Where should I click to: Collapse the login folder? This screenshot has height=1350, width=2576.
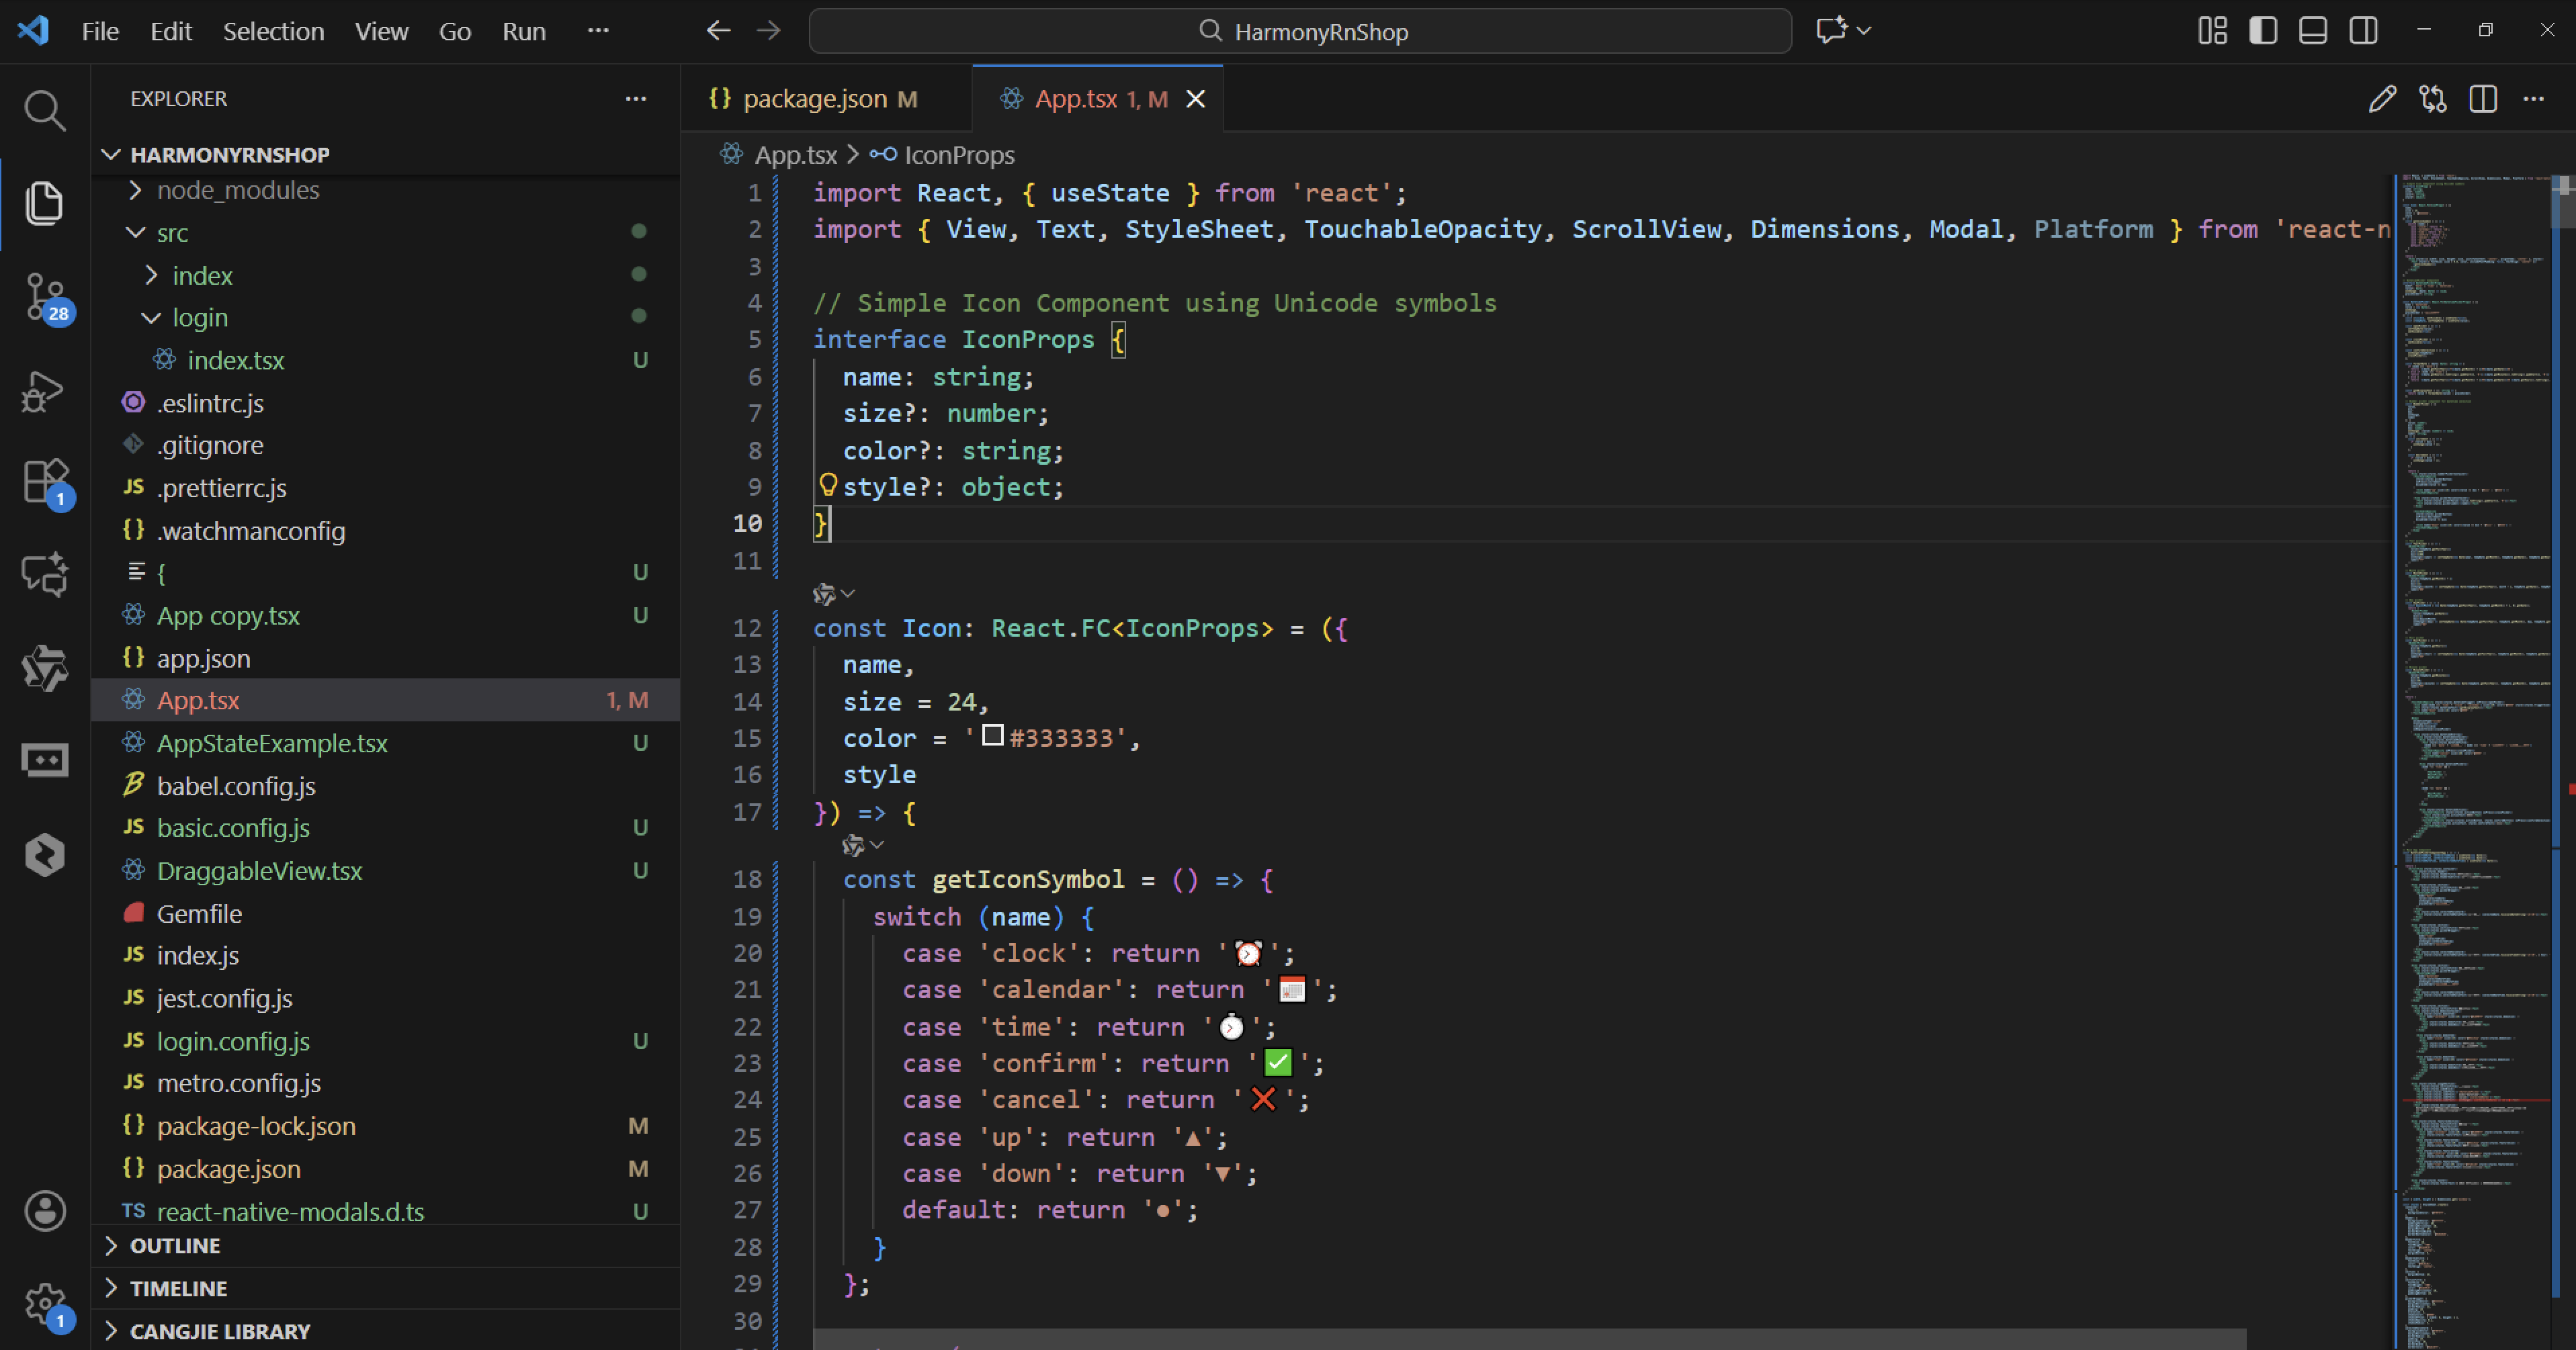(199, 318)
